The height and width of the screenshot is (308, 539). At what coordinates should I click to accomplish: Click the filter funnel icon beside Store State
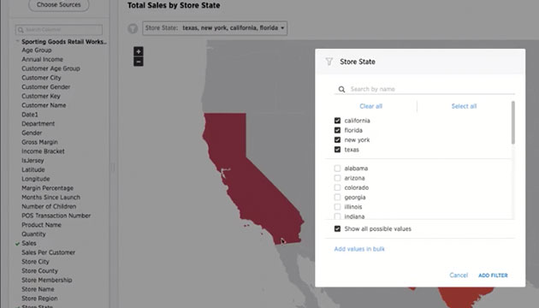(x=133, y=28)
